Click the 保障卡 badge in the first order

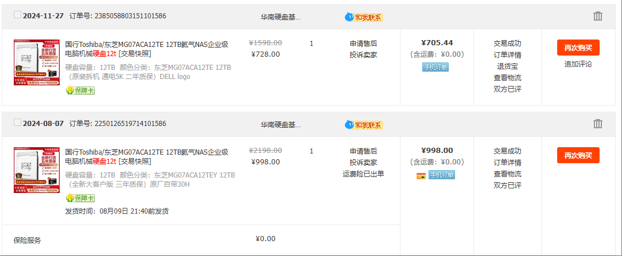80,90
